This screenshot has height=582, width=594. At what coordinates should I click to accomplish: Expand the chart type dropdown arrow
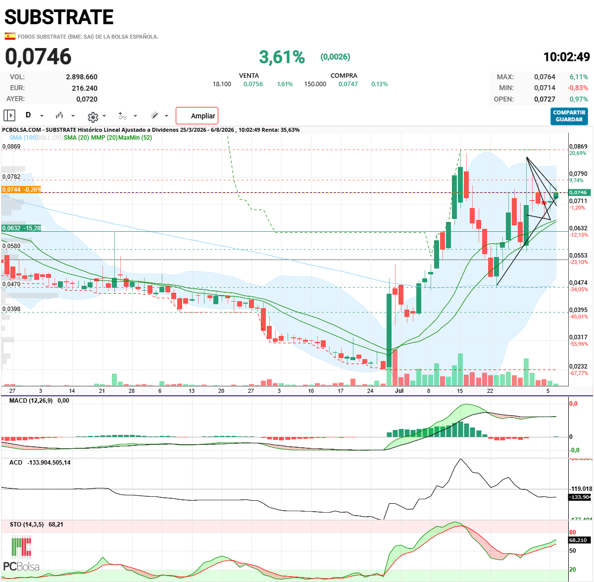point(73,116)
